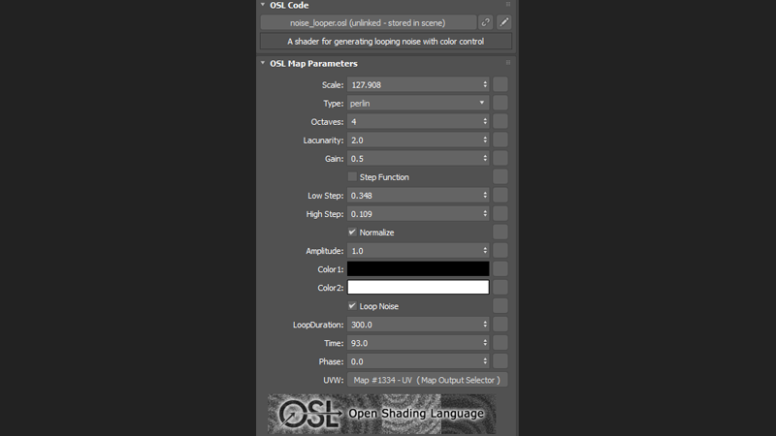Open the white Color2 swatch
The width and height of the screenshot is (776, 436).
pyautogui.click(x=418, y=287)
